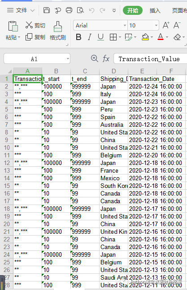Switch to the 插入 ribbon tab
Image resolution: width=187 pixels, height=290 pixels.
pos(155,10)
